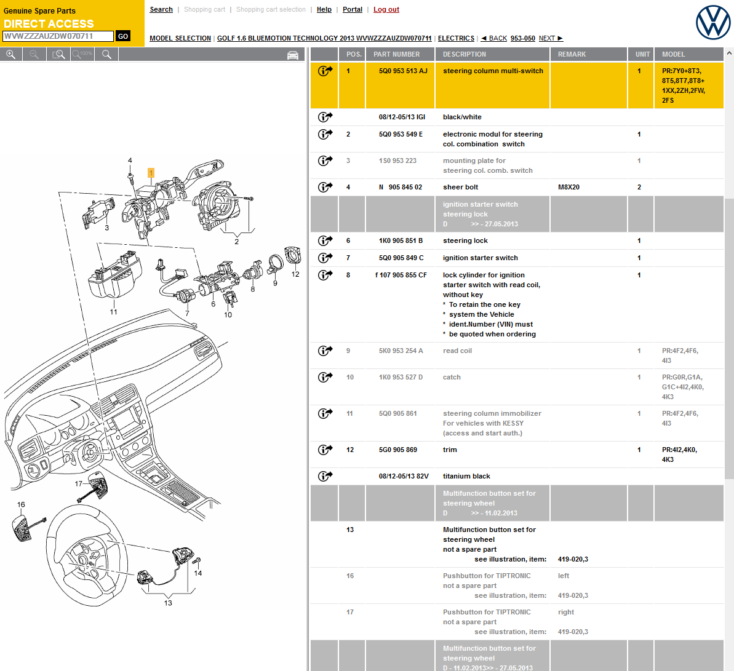Click the UNIT column header
Image resolution: width=734 pixels, height=671 pixels.
pyautogui.click(x=642, y=54)
